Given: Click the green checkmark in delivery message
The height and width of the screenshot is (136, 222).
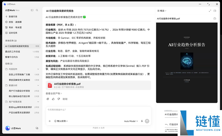Looking at the screenshot, I should [x=84, y=17].
